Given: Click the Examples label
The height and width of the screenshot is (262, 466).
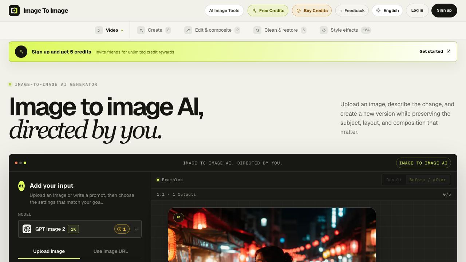Looking at the screenshot, I should click(x=172, y=180).
